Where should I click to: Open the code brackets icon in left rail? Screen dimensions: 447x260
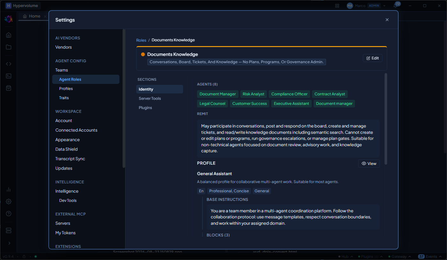[9, 64]
